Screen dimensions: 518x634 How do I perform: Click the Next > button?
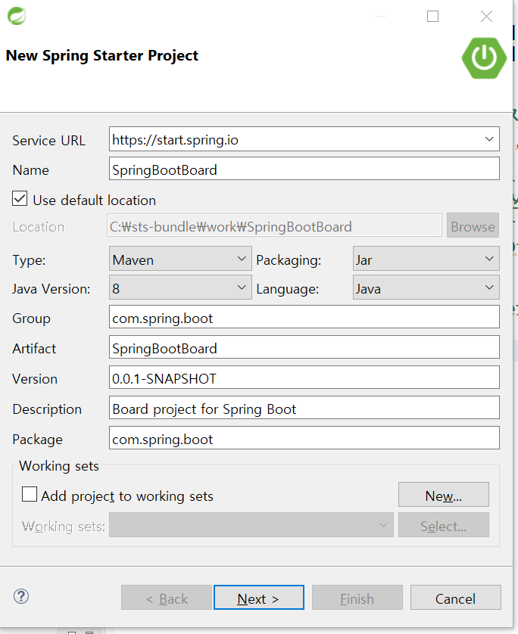pos(259,598)
